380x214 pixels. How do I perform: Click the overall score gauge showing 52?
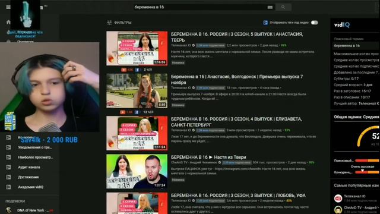point(369,136)
